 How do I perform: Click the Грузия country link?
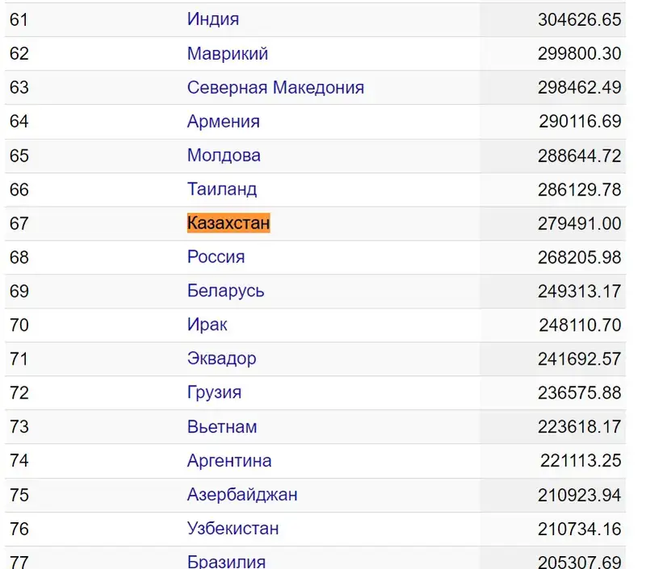pos(214,393)
